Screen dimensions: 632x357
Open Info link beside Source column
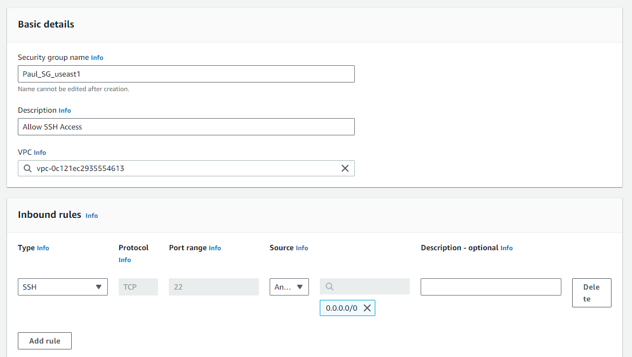pos(302,248)
